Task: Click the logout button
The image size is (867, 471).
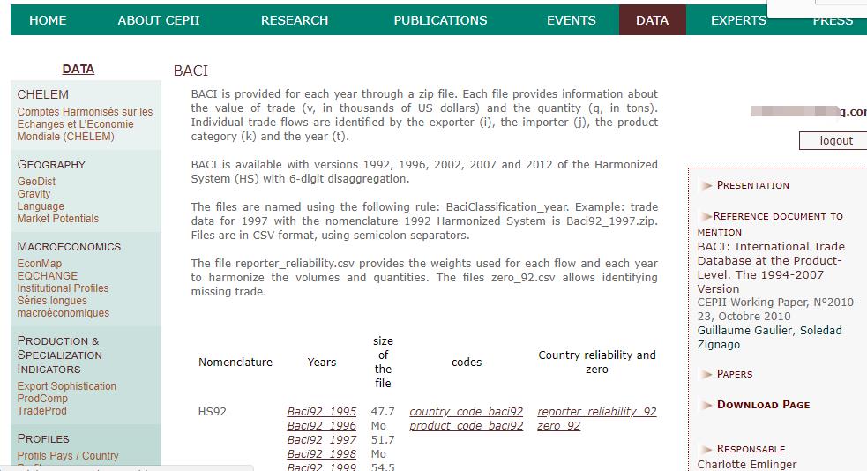Action: (x=835, y=141)
